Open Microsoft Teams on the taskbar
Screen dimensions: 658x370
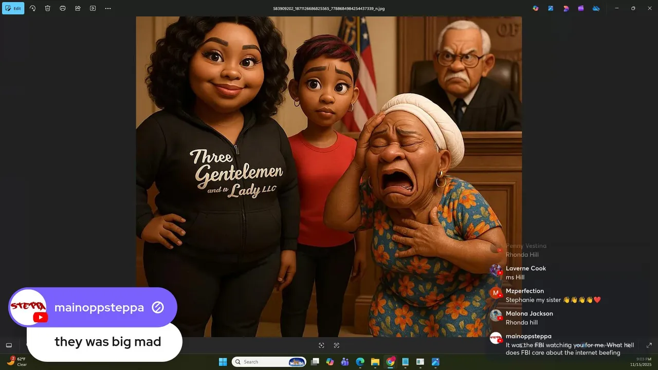click(345, 362)
